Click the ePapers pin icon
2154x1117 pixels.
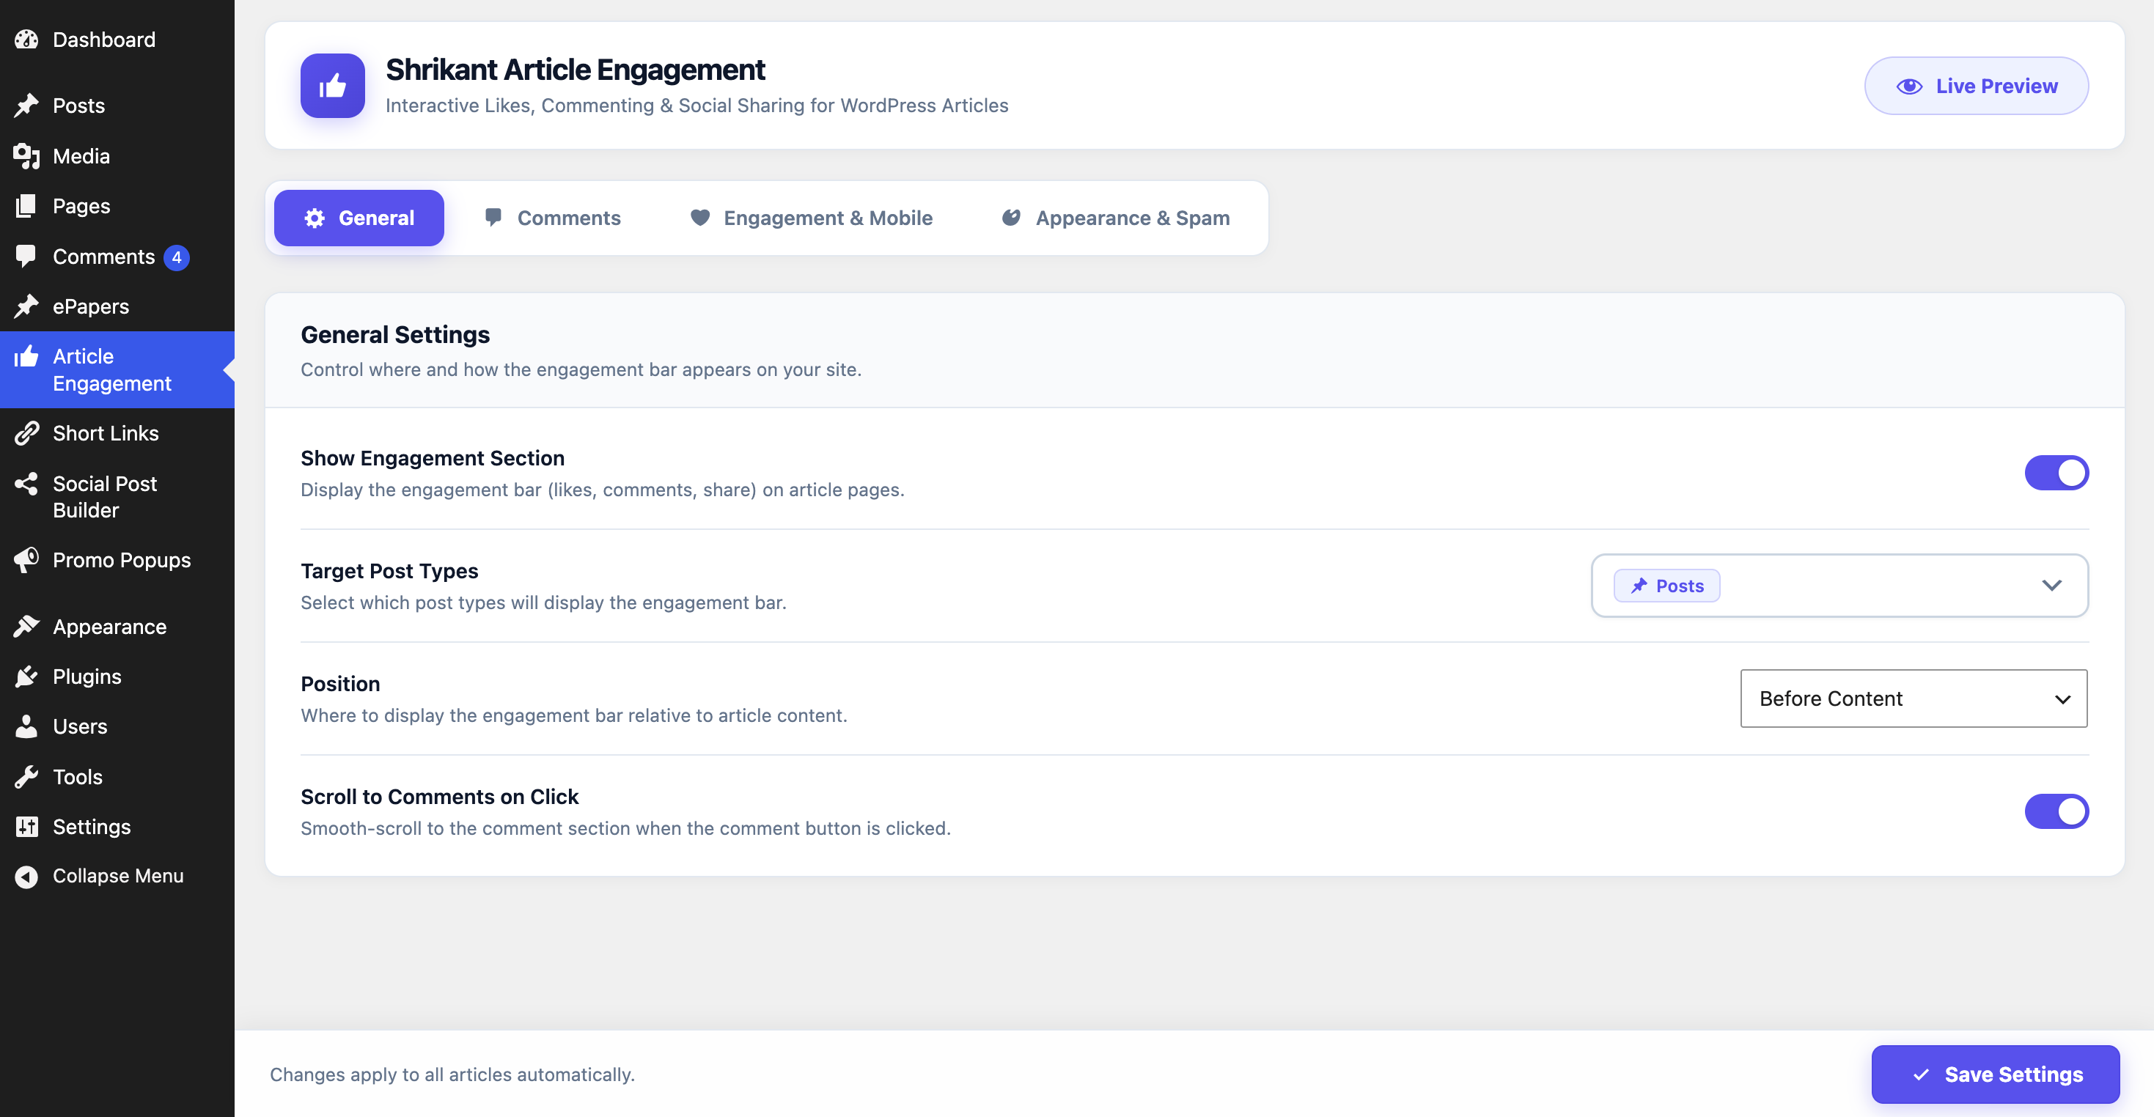coord(26,306)
